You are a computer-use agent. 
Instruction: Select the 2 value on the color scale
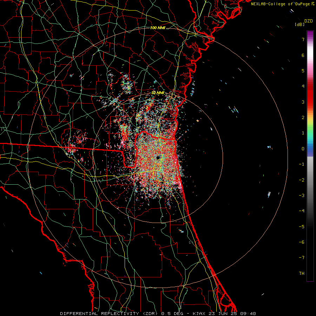pos(303,118)
